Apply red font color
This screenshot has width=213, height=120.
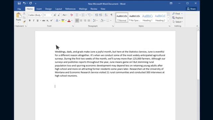click(69, 21)
